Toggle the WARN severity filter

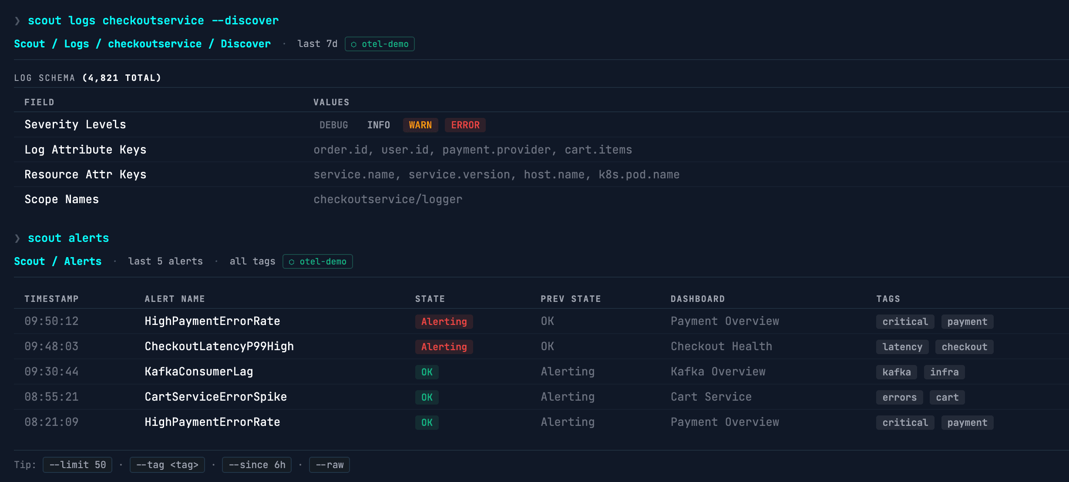pyautogui.click(x=420, y=125)
